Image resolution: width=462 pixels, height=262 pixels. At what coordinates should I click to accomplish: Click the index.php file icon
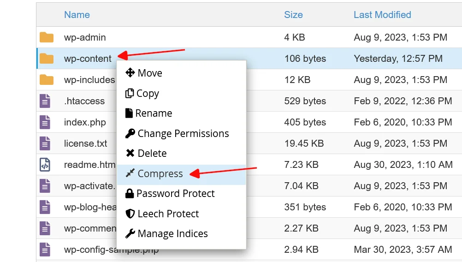tap(45, 122)
